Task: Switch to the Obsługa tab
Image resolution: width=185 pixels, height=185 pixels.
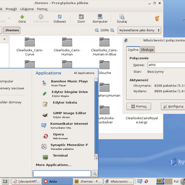Action: coord(147,50)
